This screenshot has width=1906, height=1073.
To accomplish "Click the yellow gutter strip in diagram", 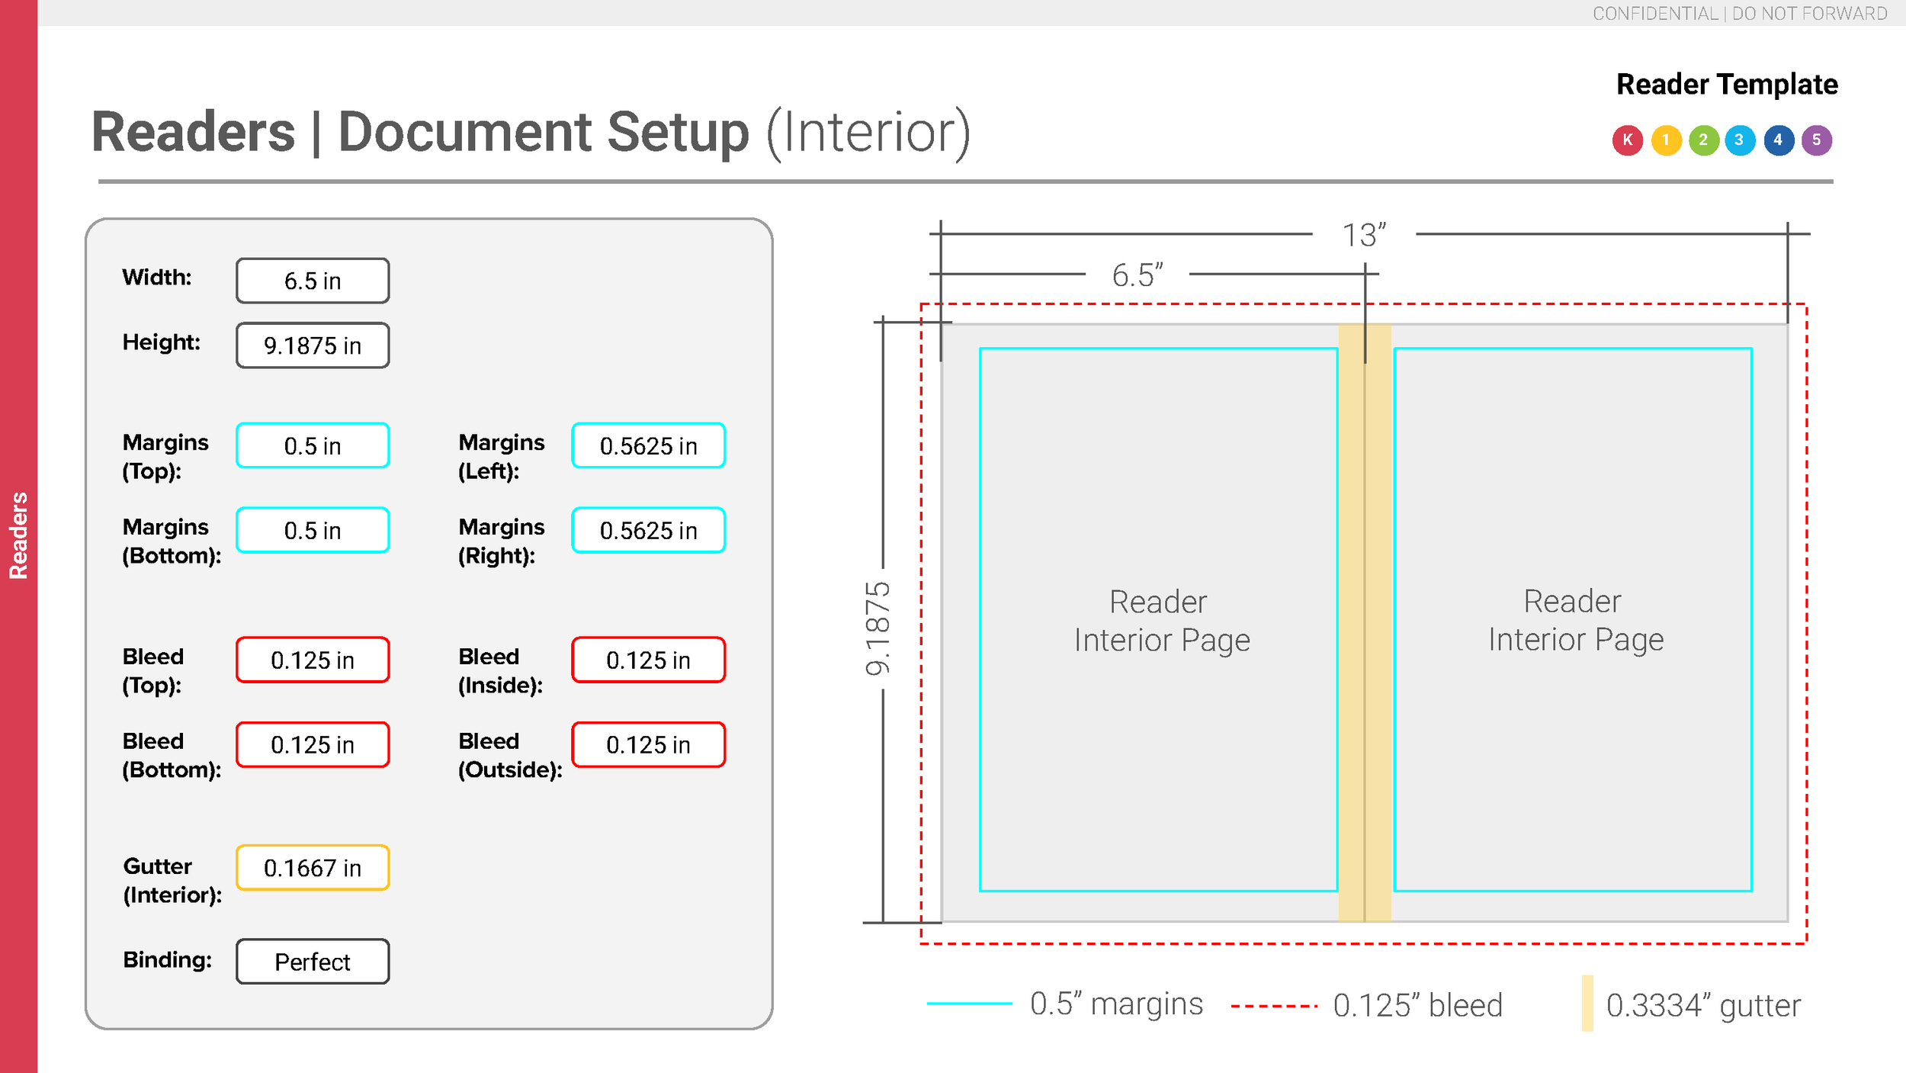I will [1365, 623].
